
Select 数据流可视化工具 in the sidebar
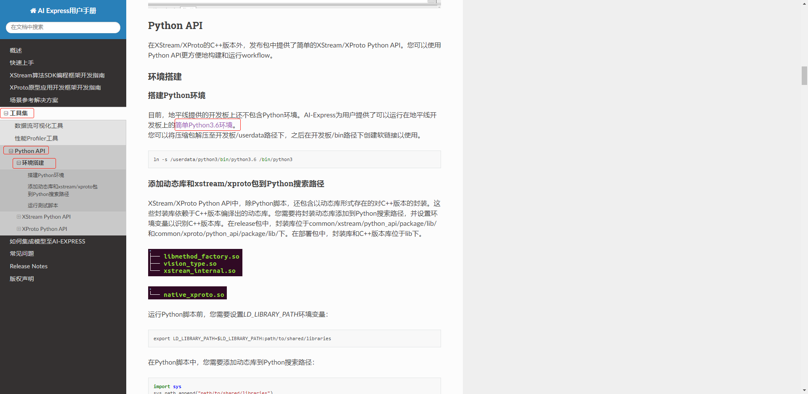[39, 126]
